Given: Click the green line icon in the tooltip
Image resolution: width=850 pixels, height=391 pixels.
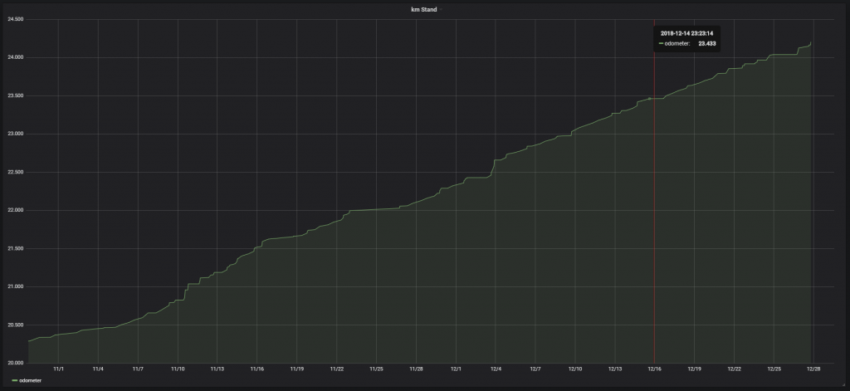Looking at the screenshot, I should pyautogui.click(x=661, y=43).
